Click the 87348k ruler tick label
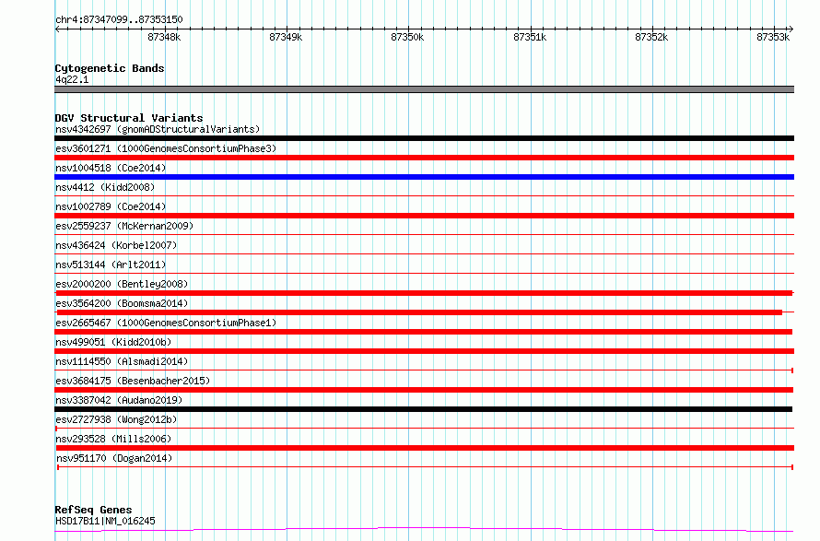This screenshot has height=541, width=820. coord(164,37)
